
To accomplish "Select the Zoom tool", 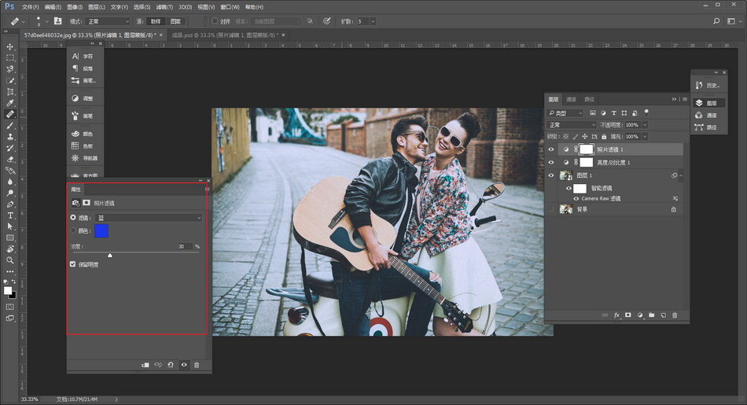I will pyautogui.click(x=10, y=260).
